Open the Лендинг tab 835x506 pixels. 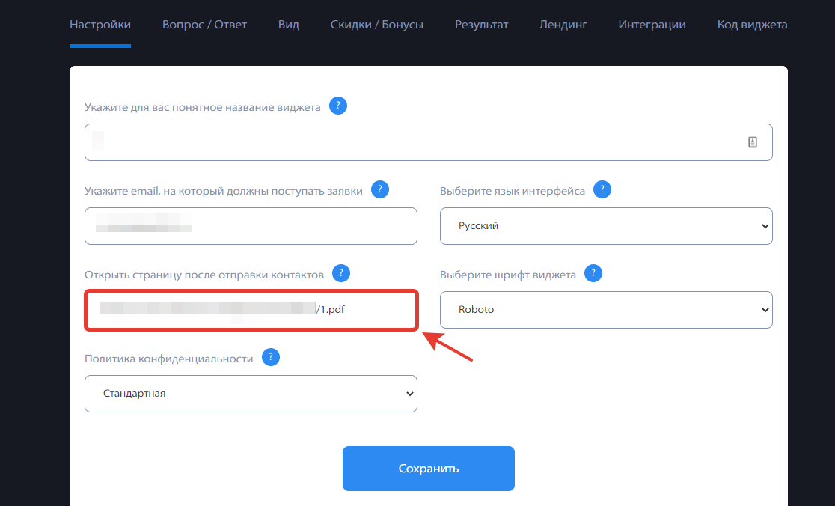(x=563, y=25)
